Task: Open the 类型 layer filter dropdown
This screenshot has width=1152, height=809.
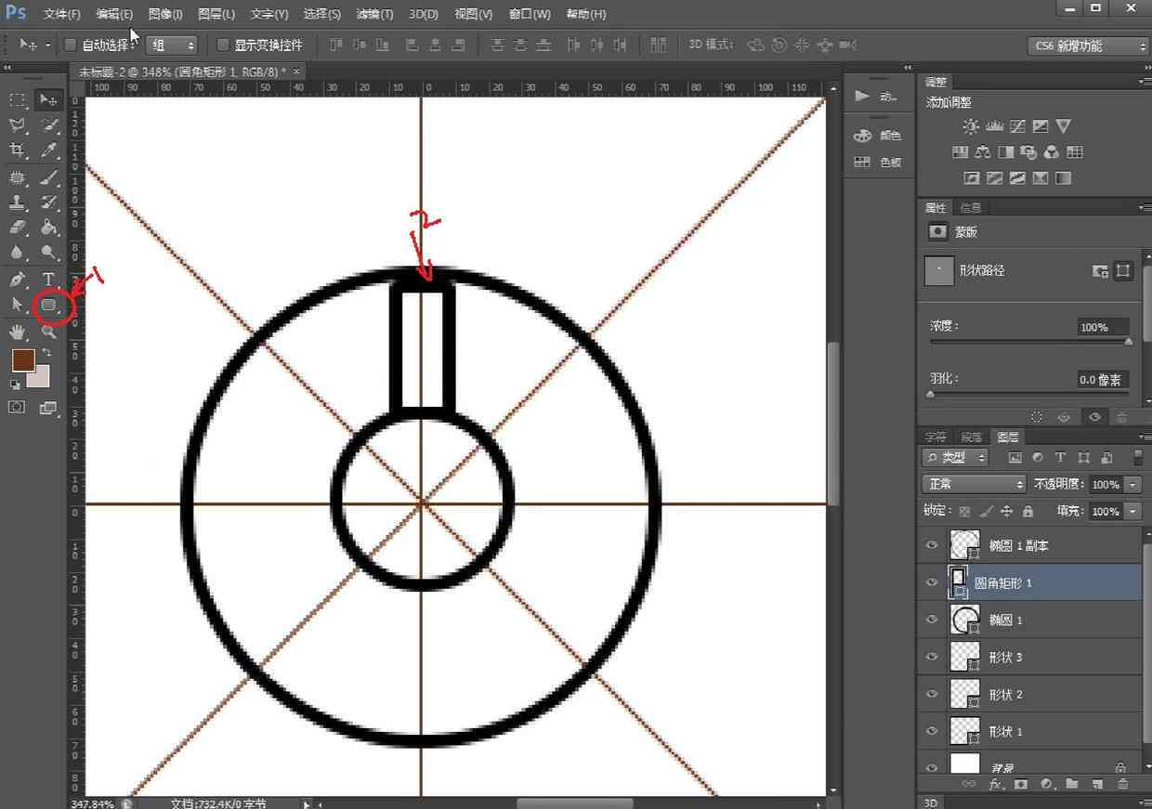Action: 954,457
